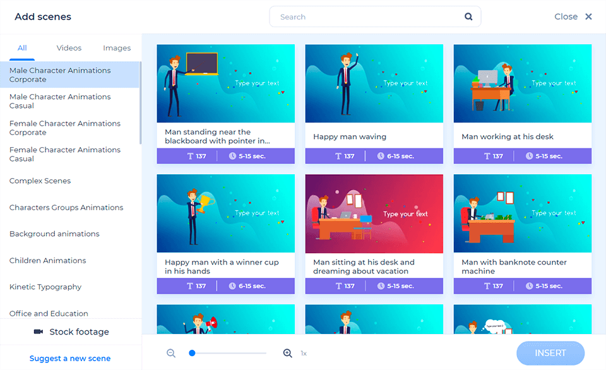Viewport: 606px width, 370px height.
Task: Select the All tab
Action: pyautogui.click(x=22, y=48)
